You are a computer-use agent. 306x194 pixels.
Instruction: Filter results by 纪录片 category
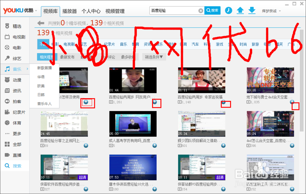tap(110, 44)
